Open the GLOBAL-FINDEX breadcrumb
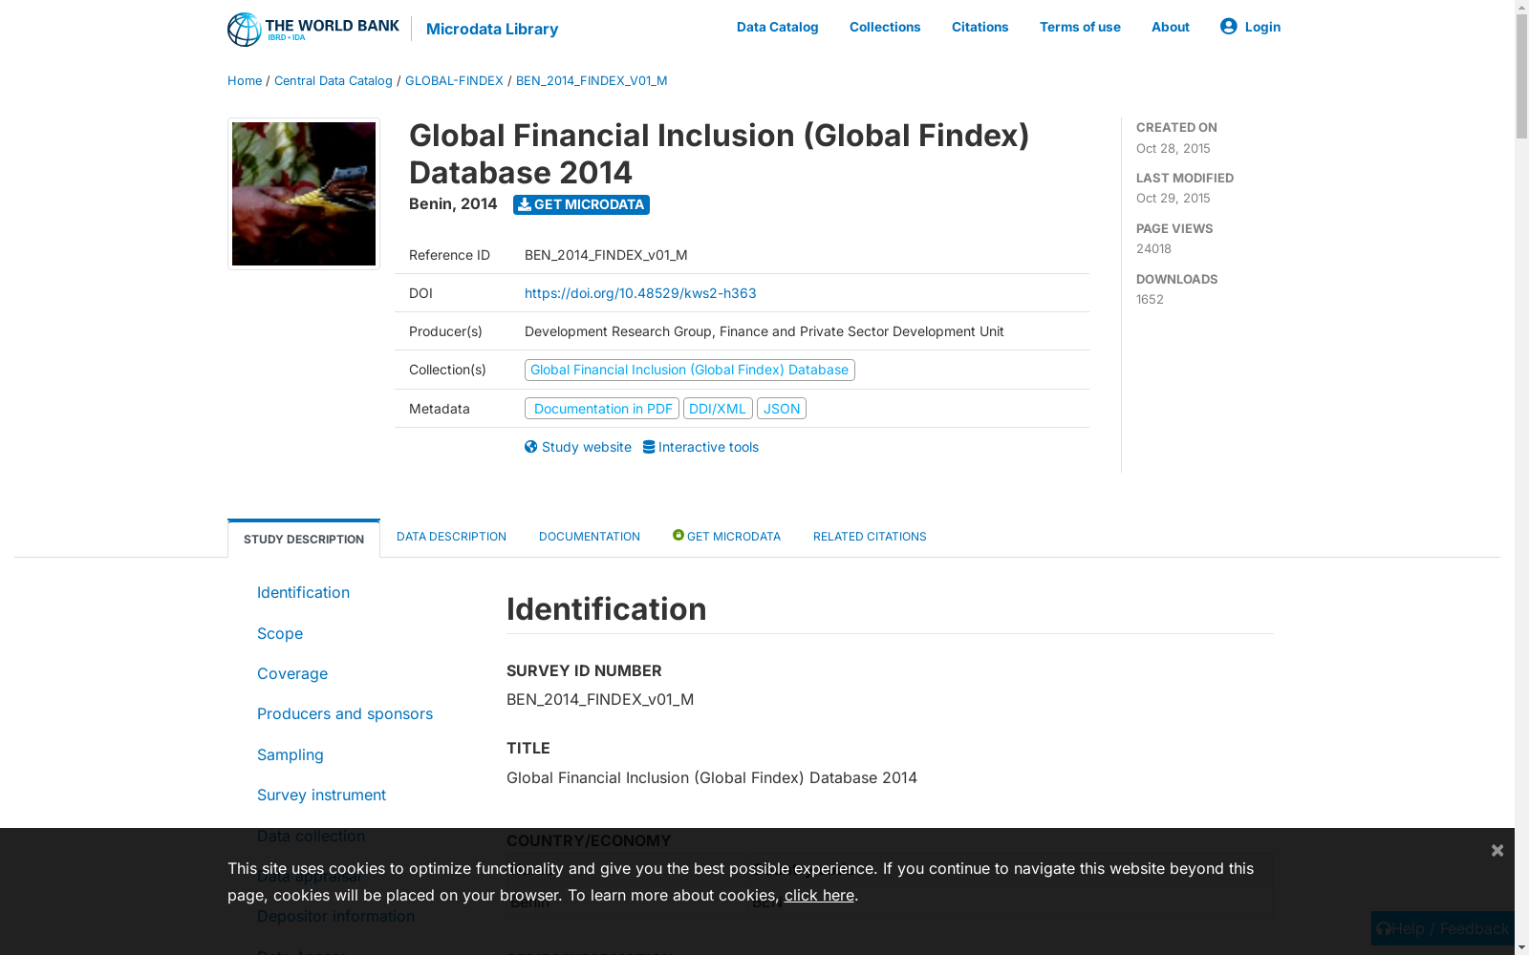The image size is (1529, 955). [x=454, y=80]
